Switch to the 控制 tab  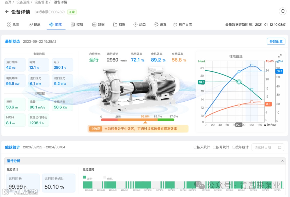click(x=77, y=24)
